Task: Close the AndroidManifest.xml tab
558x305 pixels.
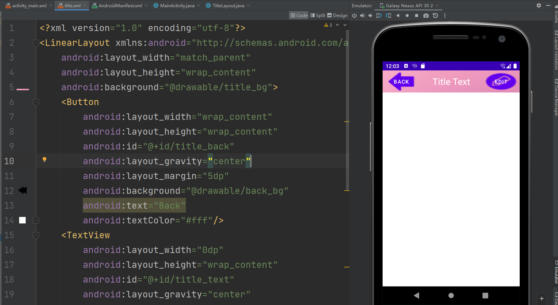Action: (x=146, y=5)
